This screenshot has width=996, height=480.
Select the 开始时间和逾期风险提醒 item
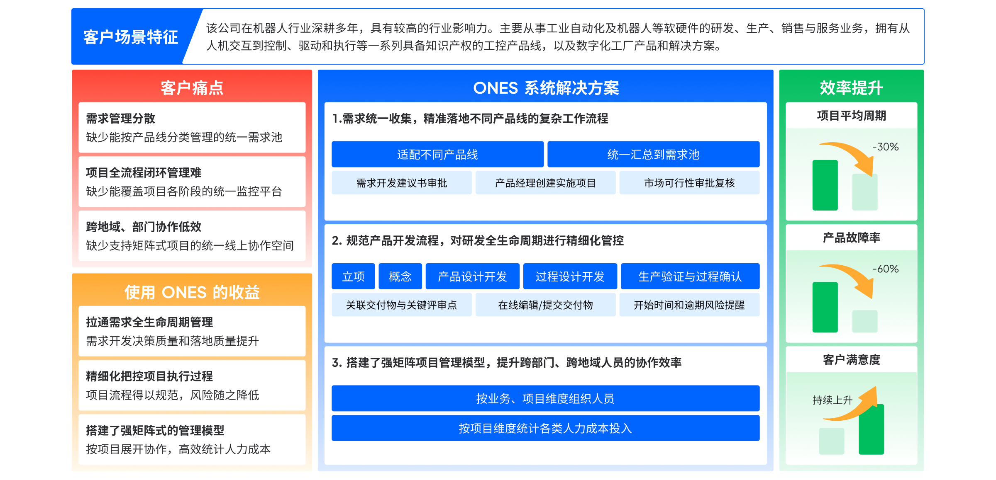pyautogui.click(x=689, y=305)
